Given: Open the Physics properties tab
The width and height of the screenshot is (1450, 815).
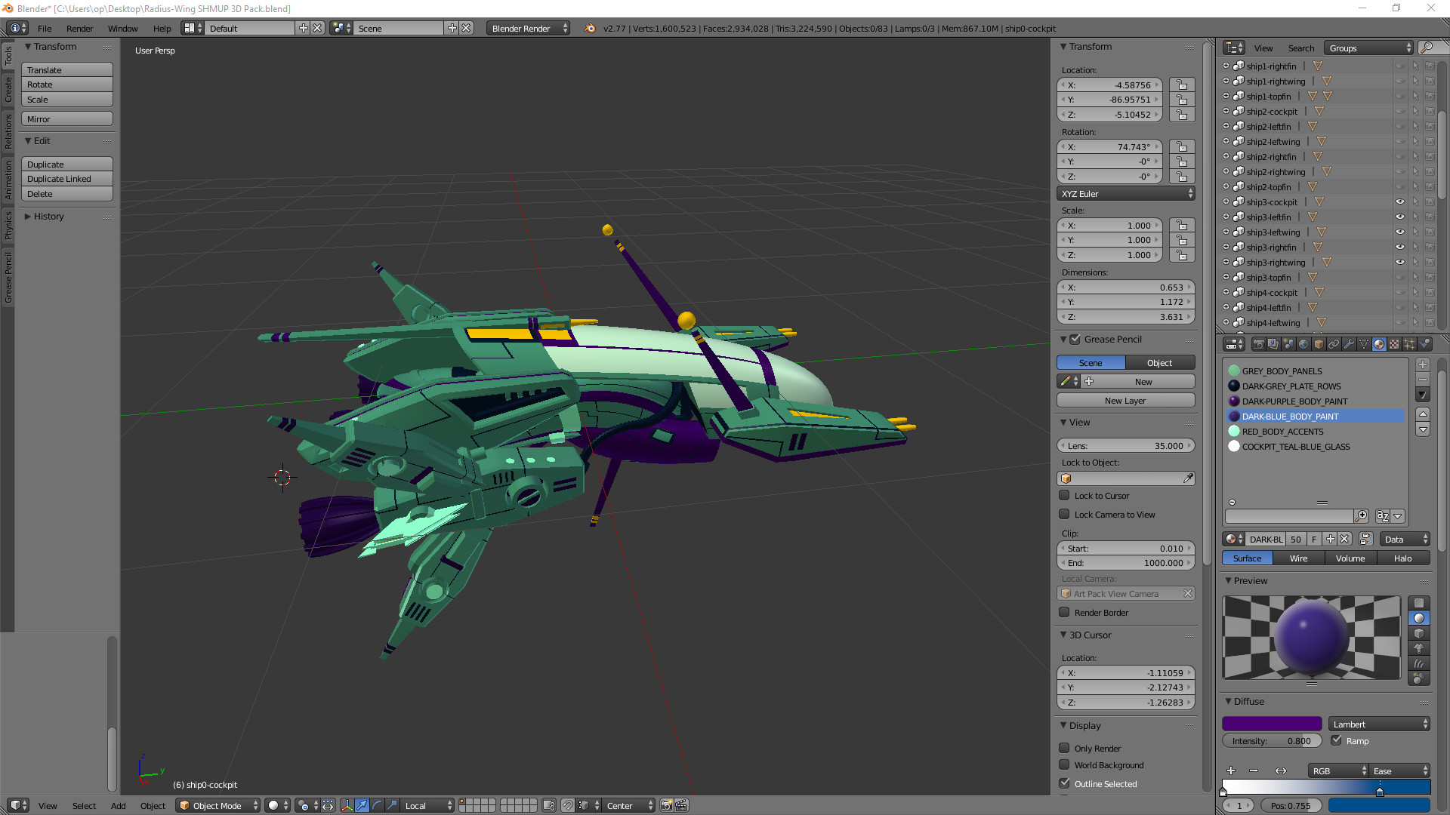Looking at the screenshot, I should pos(1425,345).
